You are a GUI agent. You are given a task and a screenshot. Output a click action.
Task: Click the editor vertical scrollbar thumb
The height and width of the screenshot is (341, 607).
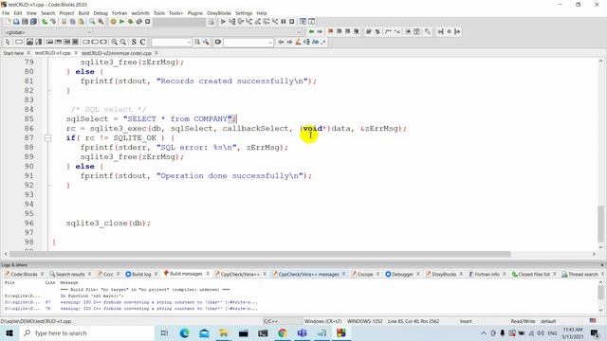coord(600,224)
